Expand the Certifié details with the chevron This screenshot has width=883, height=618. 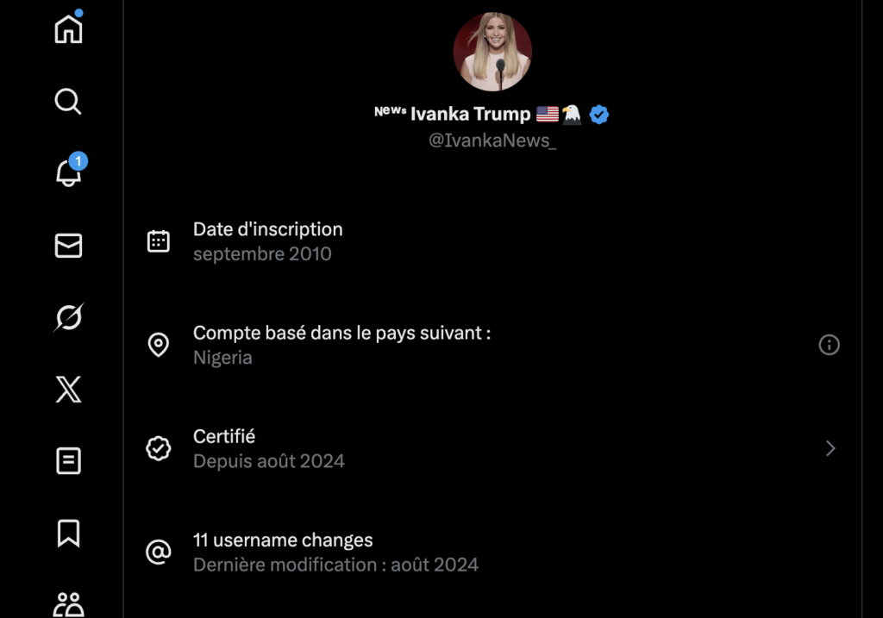pos(830,448)
